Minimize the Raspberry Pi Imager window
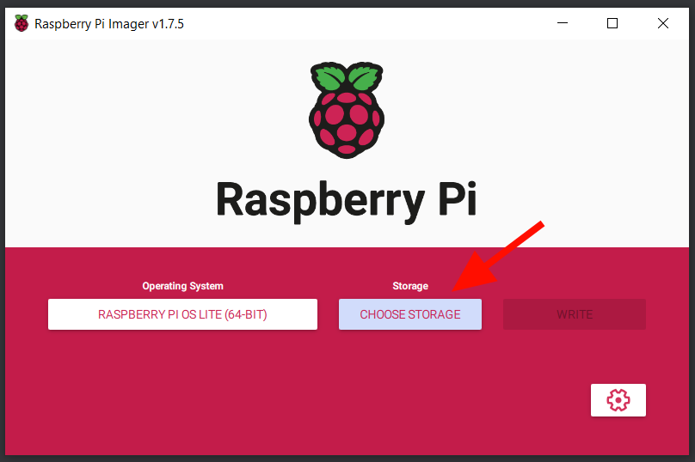This screenshot has width=695, height=462. click(x=563, y=23)
